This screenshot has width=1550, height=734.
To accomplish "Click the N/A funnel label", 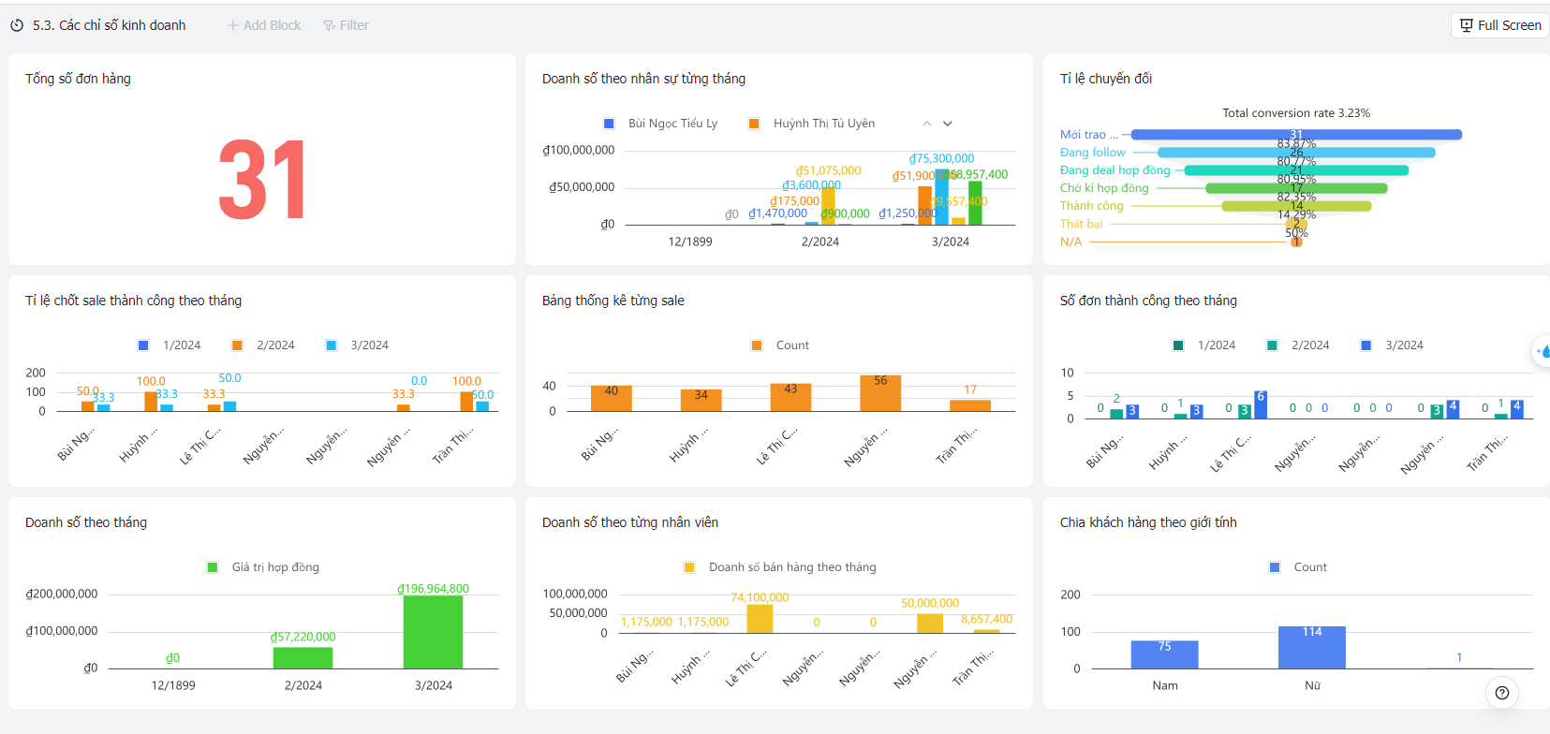I will [x=1070, y=242].
